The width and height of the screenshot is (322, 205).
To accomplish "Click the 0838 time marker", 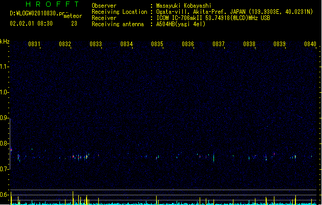I will (249, 44).
